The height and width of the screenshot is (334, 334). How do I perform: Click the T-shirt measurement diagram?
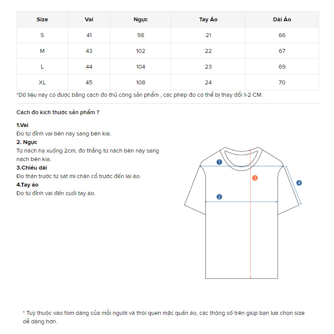243,212
